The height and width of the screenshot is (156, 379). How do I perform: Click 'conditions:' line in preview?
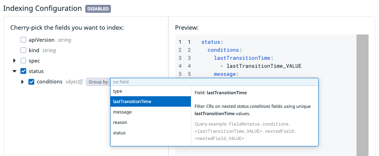coord(225,50)
